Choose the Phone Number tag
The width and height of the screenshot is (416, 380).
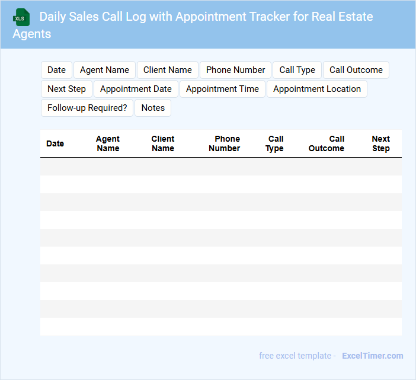click(x=235, y=70)
